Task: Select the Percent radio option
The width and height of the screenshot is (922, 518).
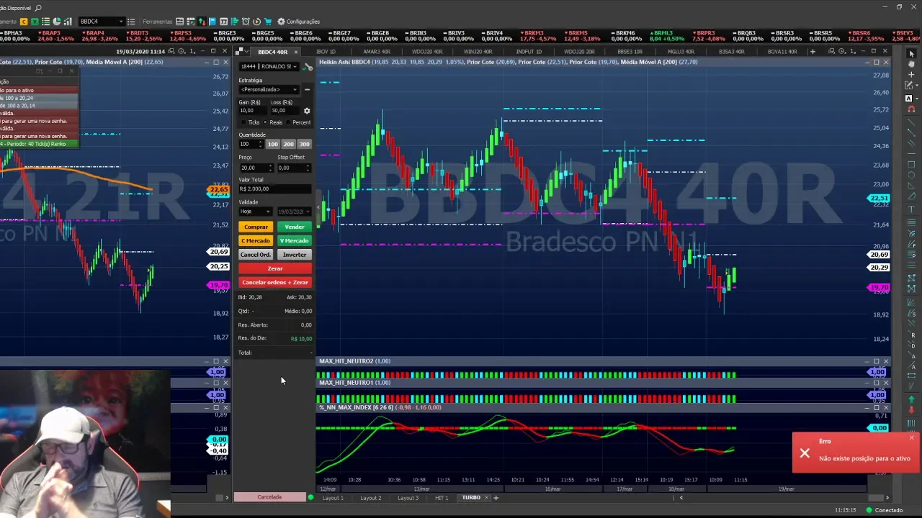Action: pyautogui.click(x=289, y=122)
